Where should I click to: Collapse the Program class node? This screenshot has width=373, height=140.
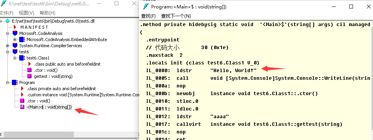coord(8,82)
